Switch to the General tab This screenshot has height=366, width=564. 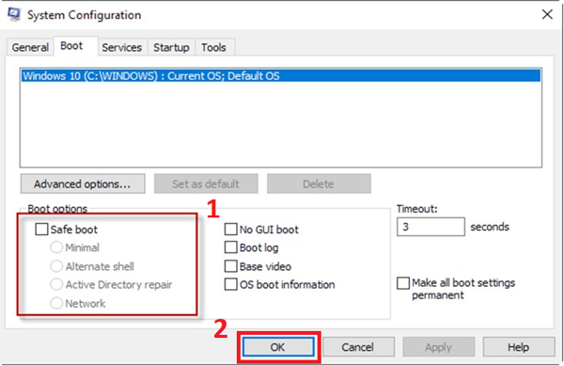pyautogui.click(x=30, y=47)
